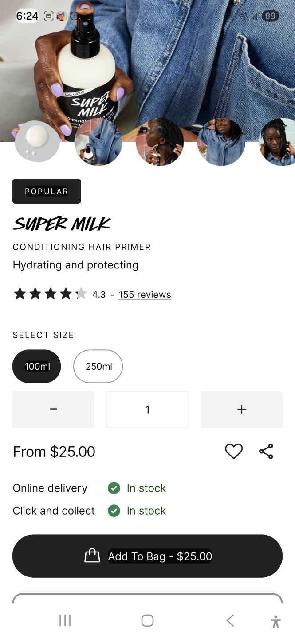Screen dimensions: 295x640
Task: Select the 250ml size option
Action: 98,366
